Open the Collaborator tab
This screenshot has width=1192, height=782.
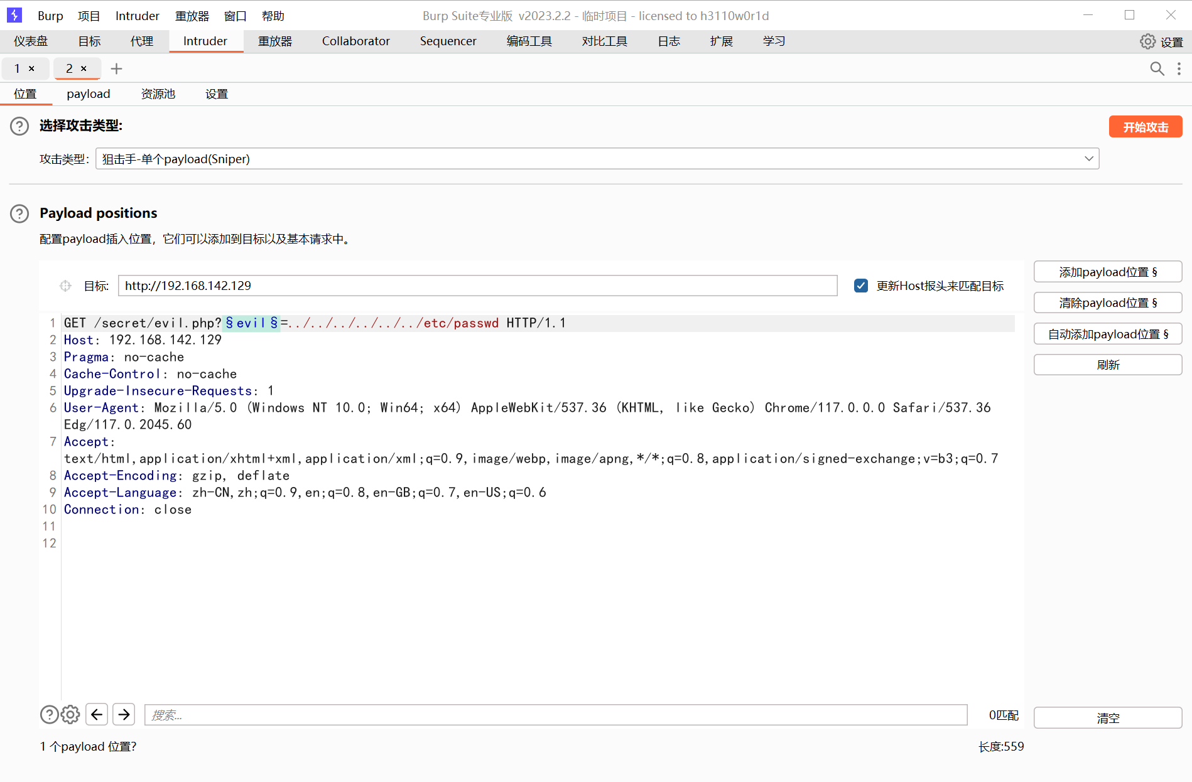[356, 41]
